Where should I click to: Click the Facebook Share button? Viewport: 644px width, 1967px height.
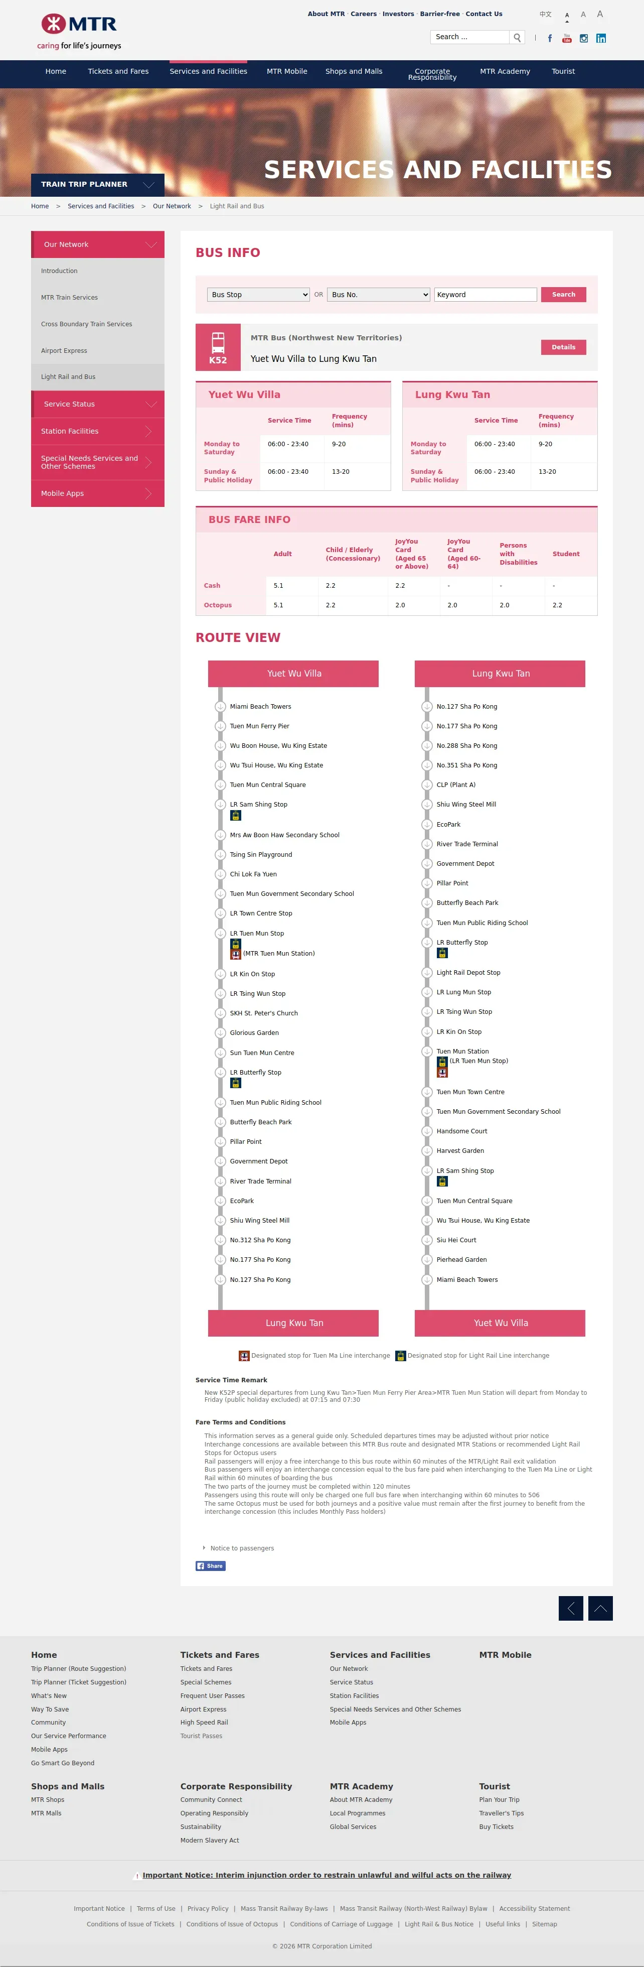coord(211,1565)
